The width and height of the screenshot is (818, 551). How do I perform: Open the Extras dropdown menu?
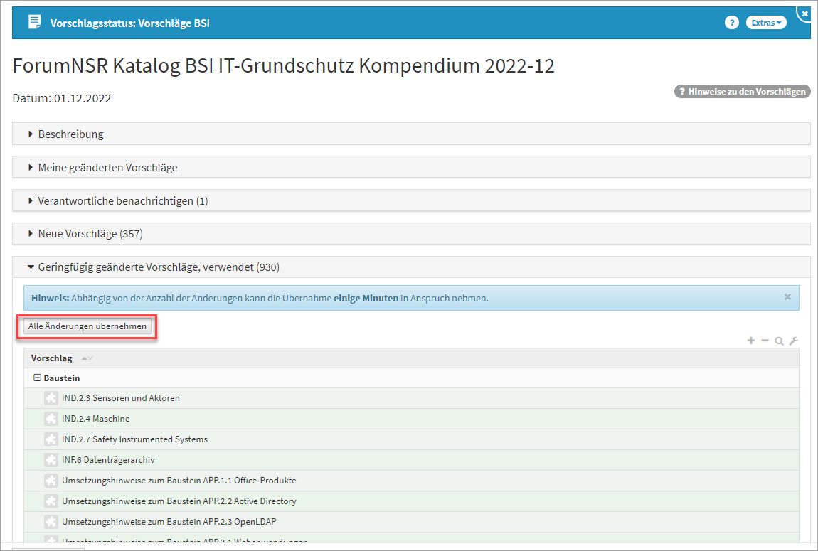coord(765,23)
